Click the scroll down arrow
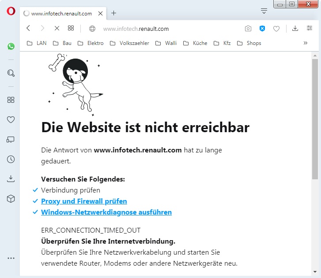Screen dimensions: 321x278 tap(315, 272)
